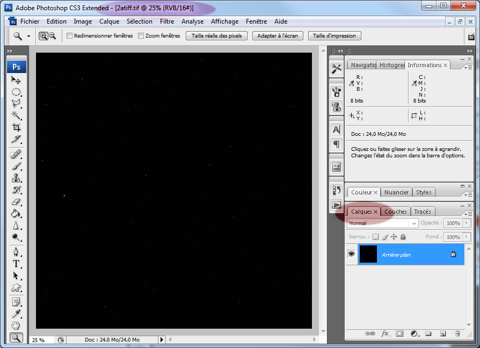480x348 pixels.
Task: Open Fond slider arrow
Action: 467,237
